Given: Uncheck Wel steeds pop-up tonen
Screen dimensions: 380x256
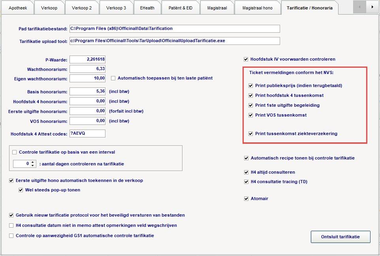Looking at the screenshot, I should pyautogui.click(x=20, y=190).
